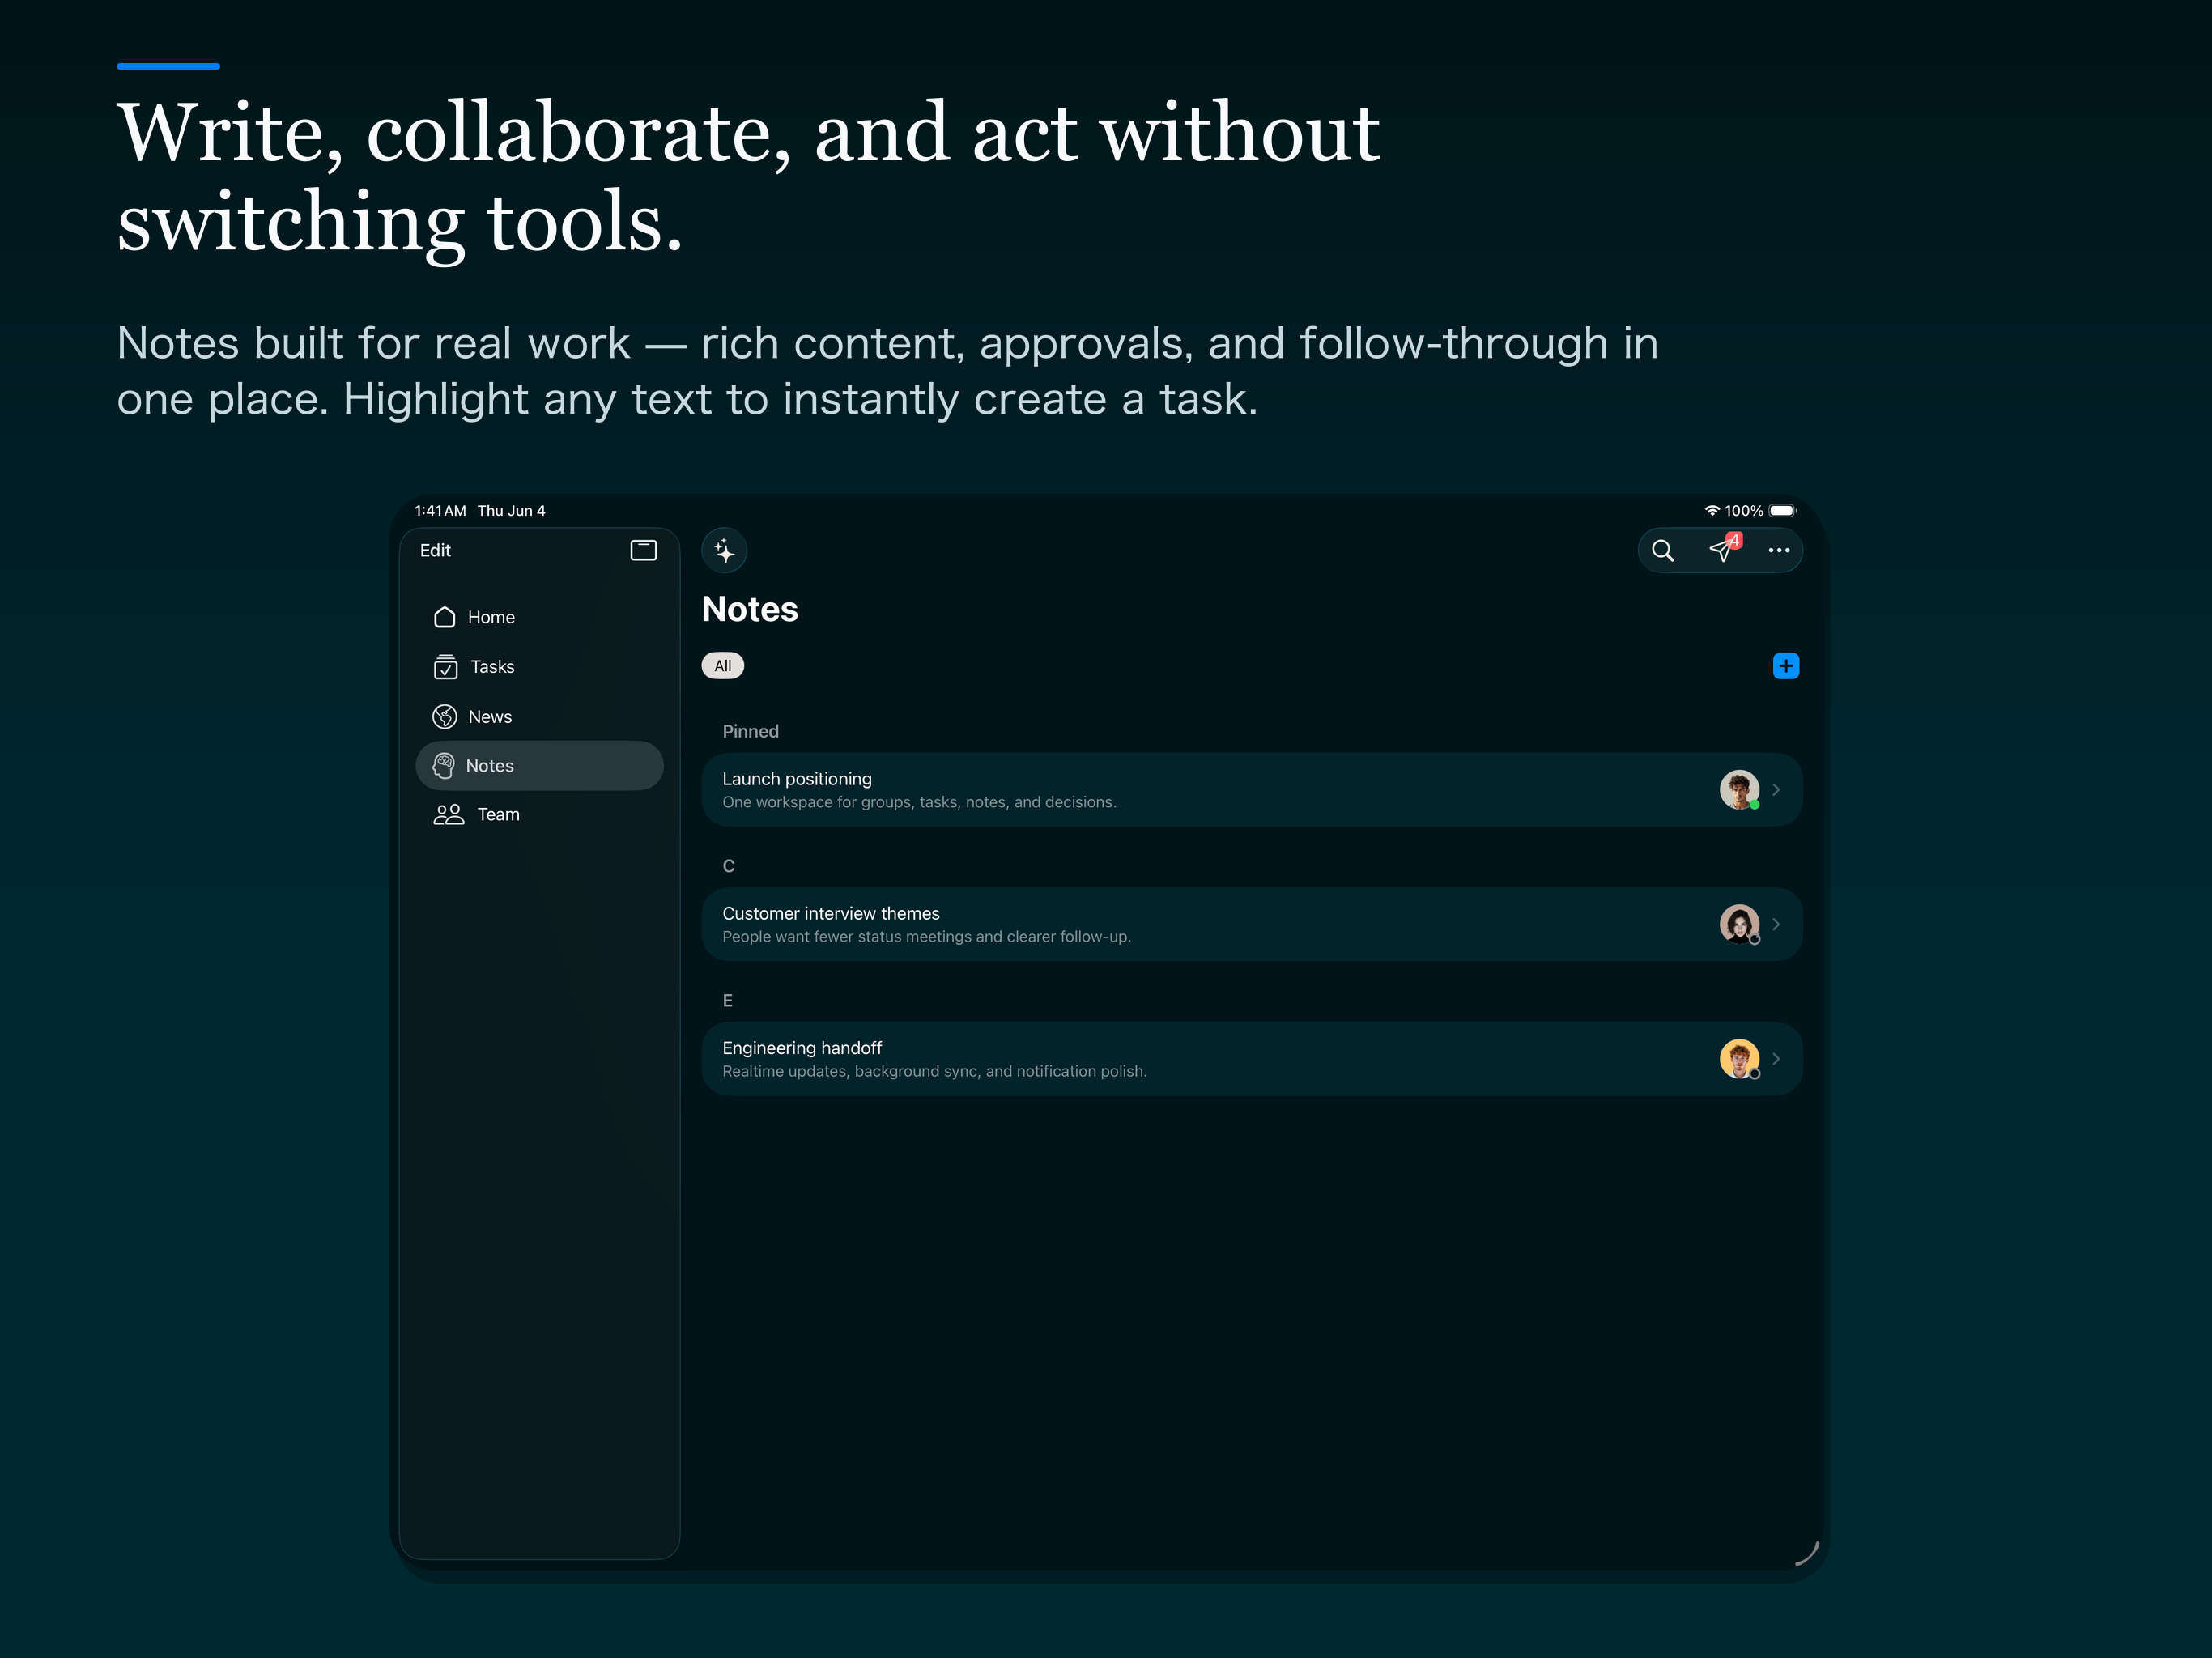Viewport: 2212px width, 1658px height.
Task: Open the AI sparkle assistant button
Action: click(x=724, y=550)
